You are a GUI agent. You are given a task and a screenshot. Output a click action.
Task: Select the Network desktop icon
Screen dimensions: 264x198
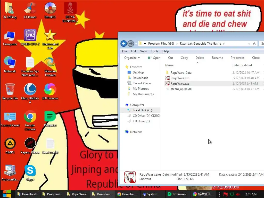(10, 65)
